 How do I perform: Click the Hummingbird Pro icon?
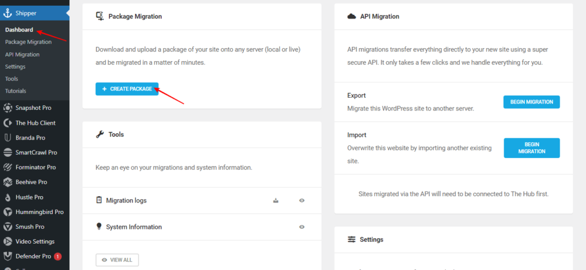7,212
